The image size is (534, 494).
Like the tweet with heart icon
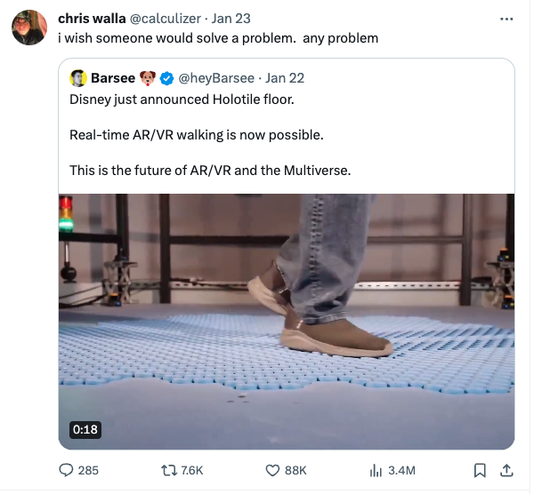[x=273, y=470]
